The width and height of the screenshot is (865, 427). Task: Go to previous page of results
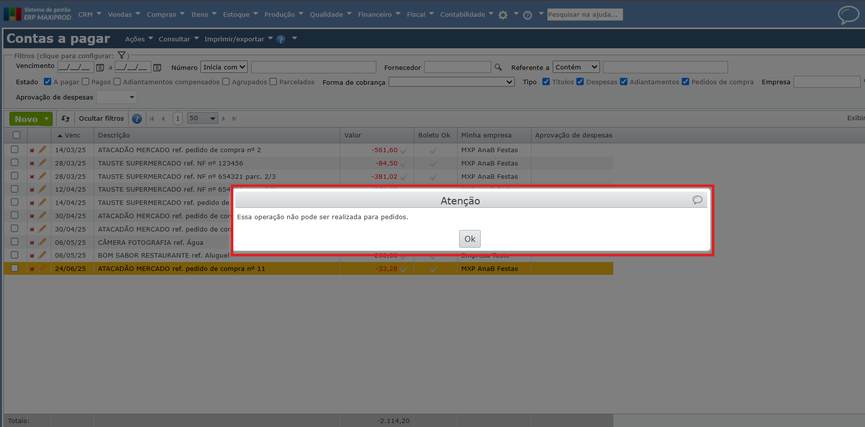(163, 118)
